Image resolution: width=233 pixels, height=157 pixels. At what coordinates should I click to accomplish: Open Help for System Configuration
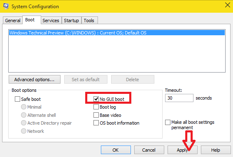(x=216, y=150)
